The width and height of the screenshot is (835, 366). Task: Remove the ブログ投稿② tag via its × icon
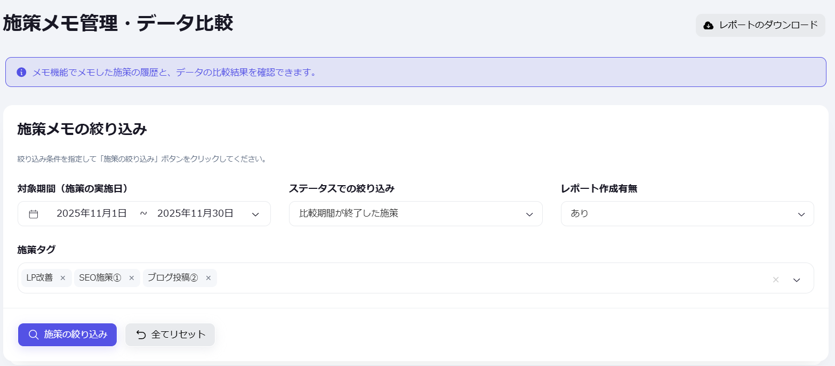208,277
